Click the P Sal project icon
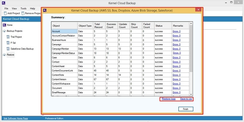This screenshot has height=122, width=244. 8,43
